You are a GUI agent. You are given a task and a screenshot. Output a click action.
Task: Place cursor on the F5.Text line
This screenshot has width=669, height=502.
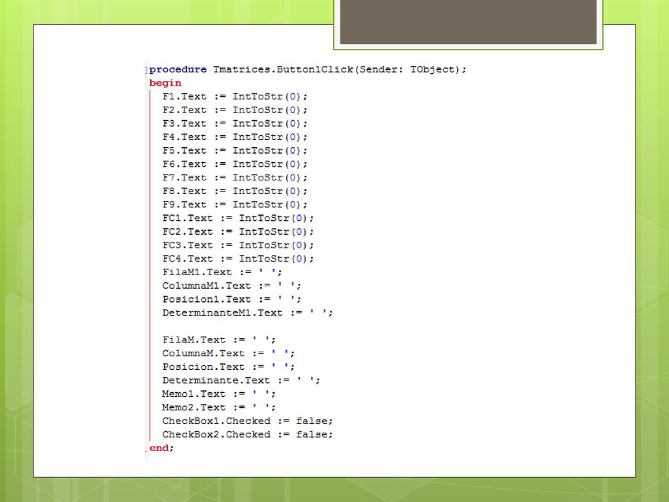pyautogui.click(x=235, y=151)
